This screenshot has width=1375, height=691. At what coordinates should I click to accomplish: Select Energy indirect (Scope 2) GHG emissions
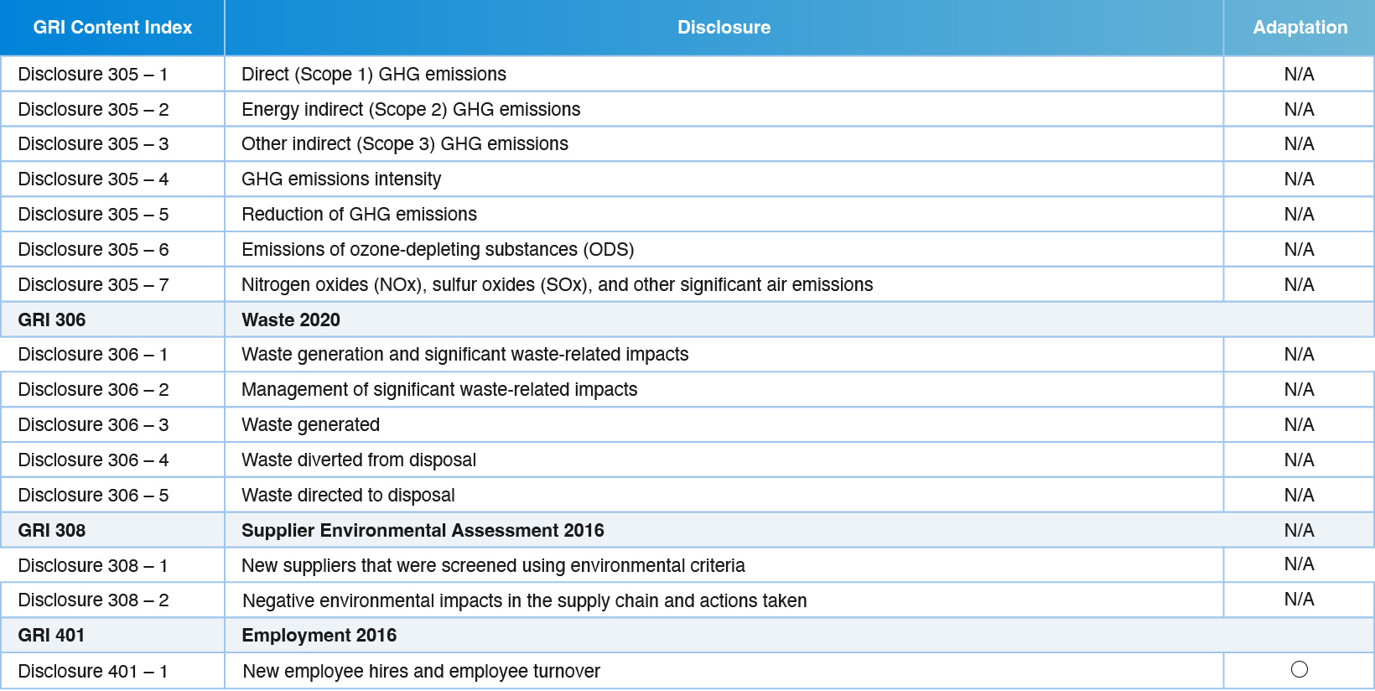(411, 110)
